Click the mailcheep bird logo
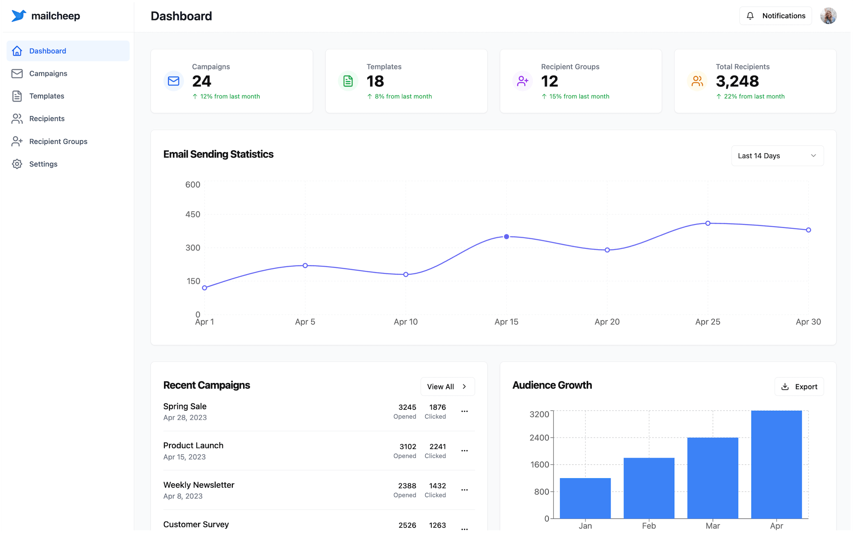Image resolution: width=854 pixels, height=533 pixels. point(18,16)
